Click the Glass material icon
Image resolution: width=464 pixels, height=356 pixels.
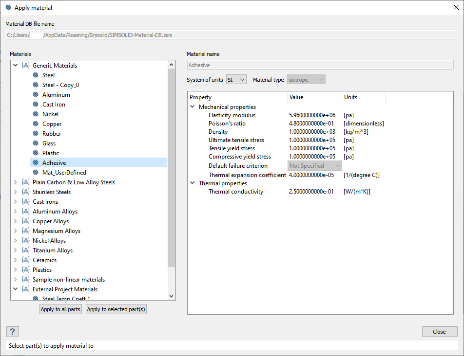click(x=36, y=143)
